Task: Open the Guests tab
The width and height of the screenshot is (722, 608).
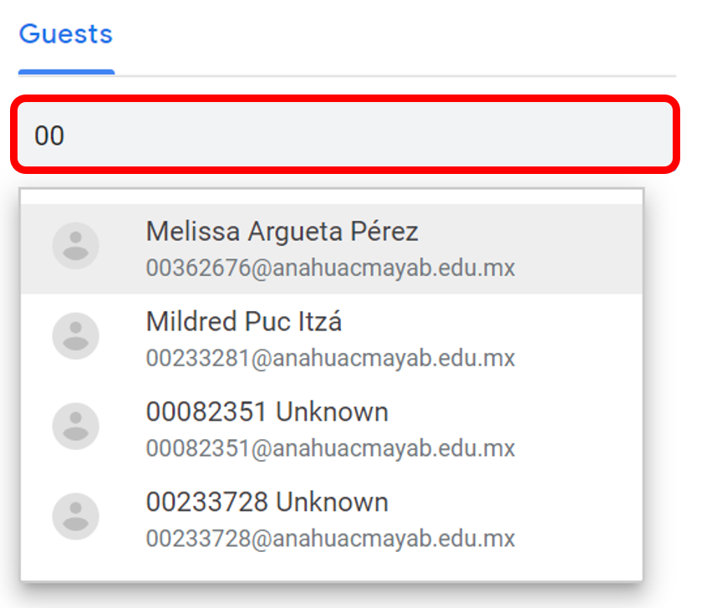Action: click(x=65, y=34)
